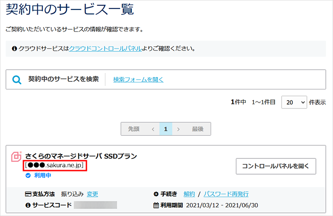Click the 契約中のサービスを検索 label

coord(63,79)
